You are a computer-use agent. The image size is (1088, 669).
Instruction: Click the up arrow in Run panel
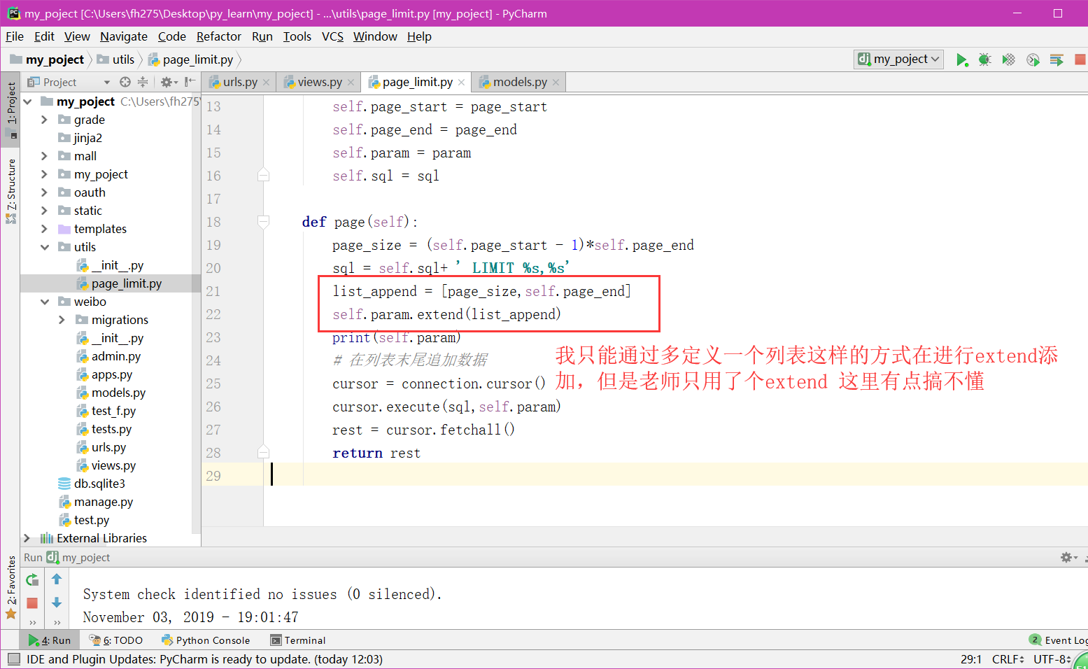click(x=57, y=579)
